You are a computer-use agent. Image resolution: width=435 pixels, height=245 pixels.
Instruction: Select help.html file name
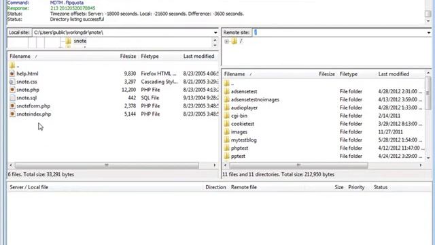coord(27,73)
